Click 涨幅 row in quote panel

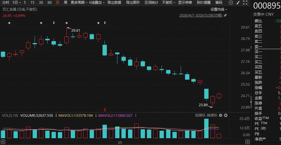coord(267,88)
